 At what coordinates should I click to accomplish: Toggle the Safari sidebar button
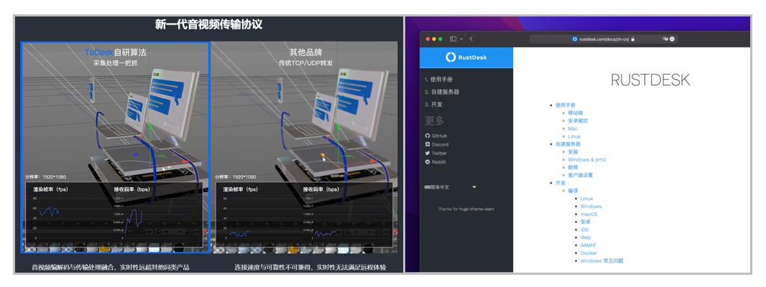(453, 39)
